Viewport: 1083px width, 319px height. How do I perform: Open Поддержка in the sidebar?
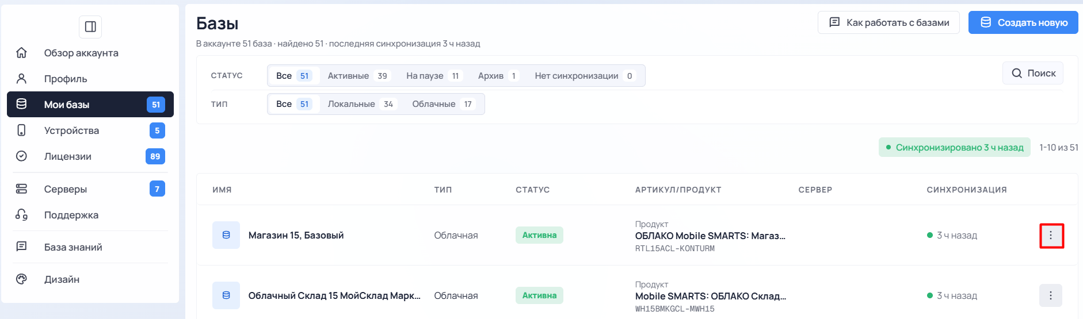(90, 215)
